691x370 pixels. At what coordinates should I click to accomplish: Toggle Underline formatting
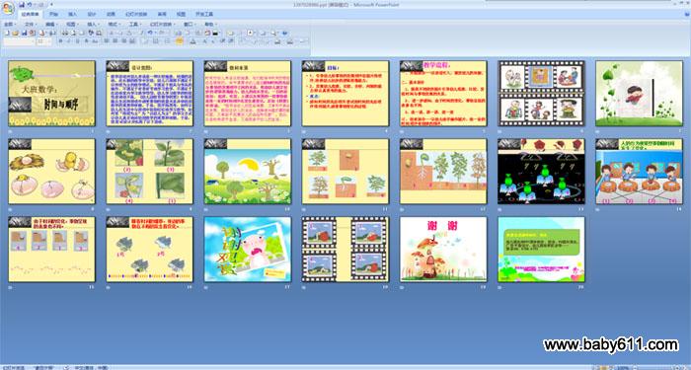(x=78, y=41)
